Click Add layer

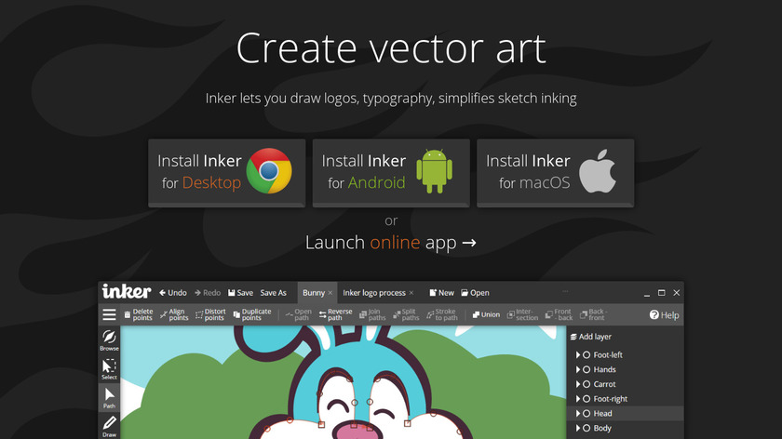[590, 337]
